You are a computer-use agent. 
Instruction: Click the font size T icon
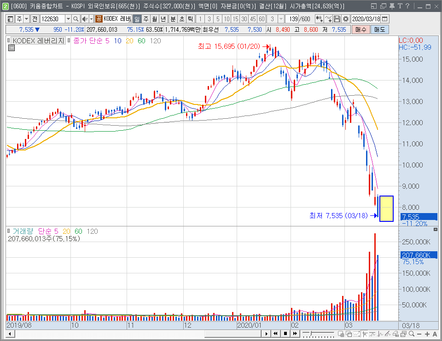(400, 6)
